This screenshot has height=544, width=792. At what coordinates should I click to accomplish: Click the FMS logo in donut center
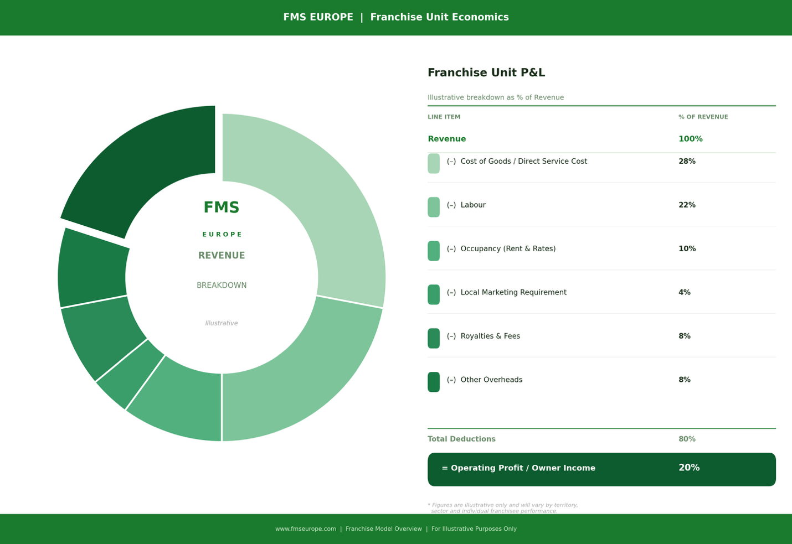(x=222, y=207)
